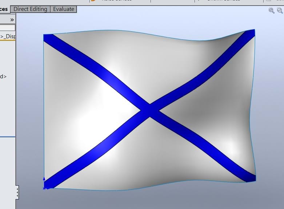This screenshot has height=209, width=284.
Task: Switch to the Direct Editing tab
Action: tap(30, 9)
